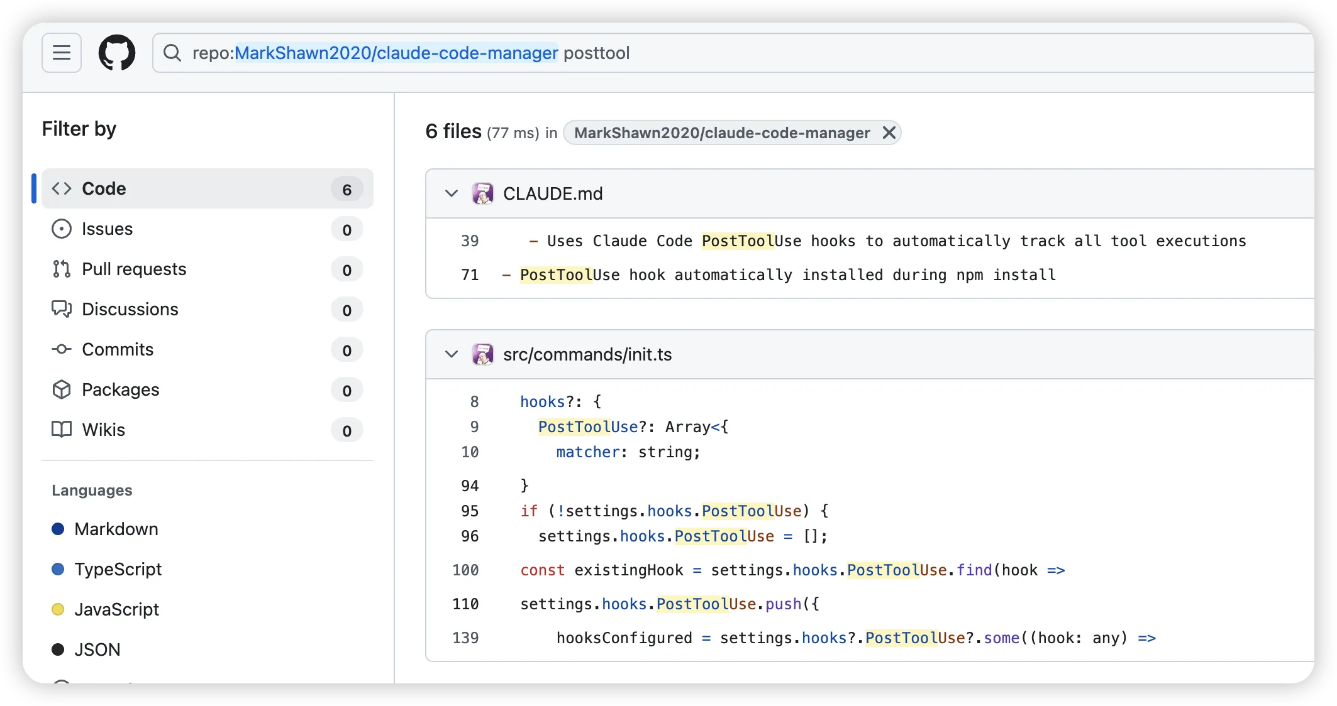Click the '6 files' results heading
The width and height of the screenshot is (1337, 706).
pyautogui.click(x=453, y=131)
